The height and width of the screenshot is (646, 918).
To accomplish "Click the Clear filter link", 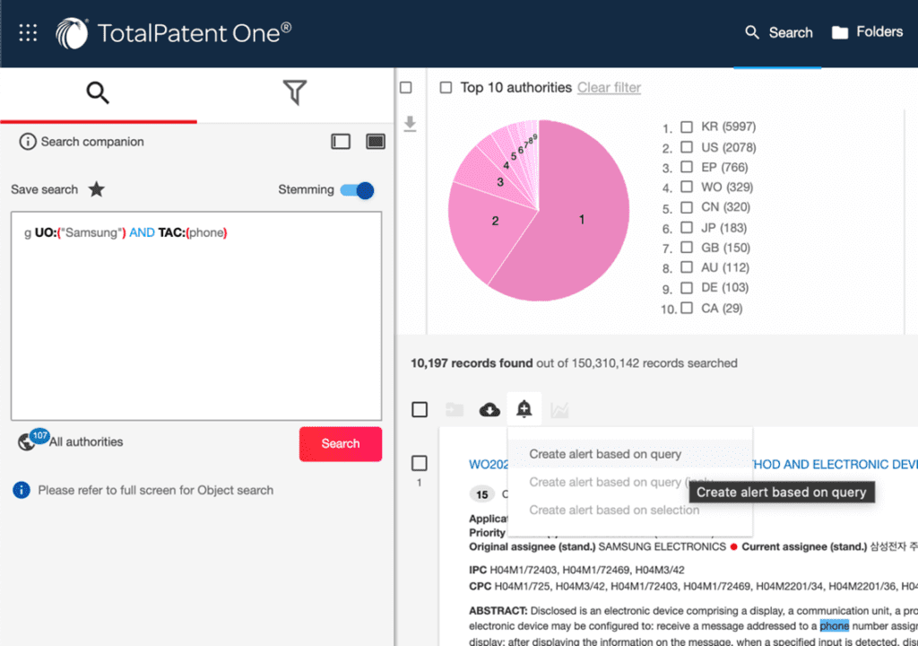I will [609, 88].
